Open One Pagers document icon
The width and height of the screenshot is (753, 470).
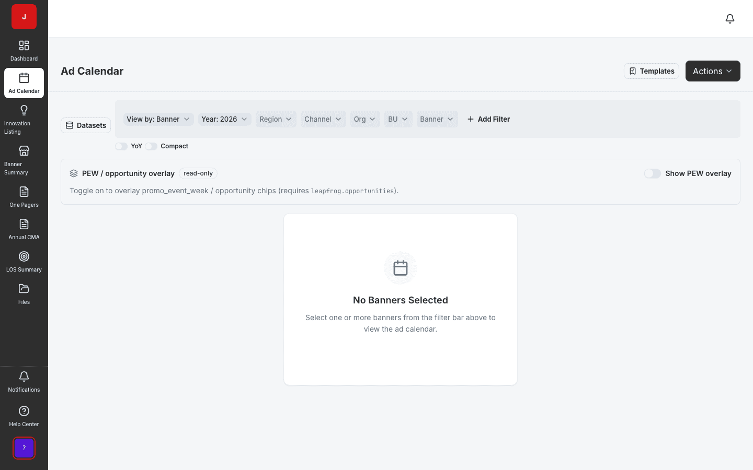(24, 192)
